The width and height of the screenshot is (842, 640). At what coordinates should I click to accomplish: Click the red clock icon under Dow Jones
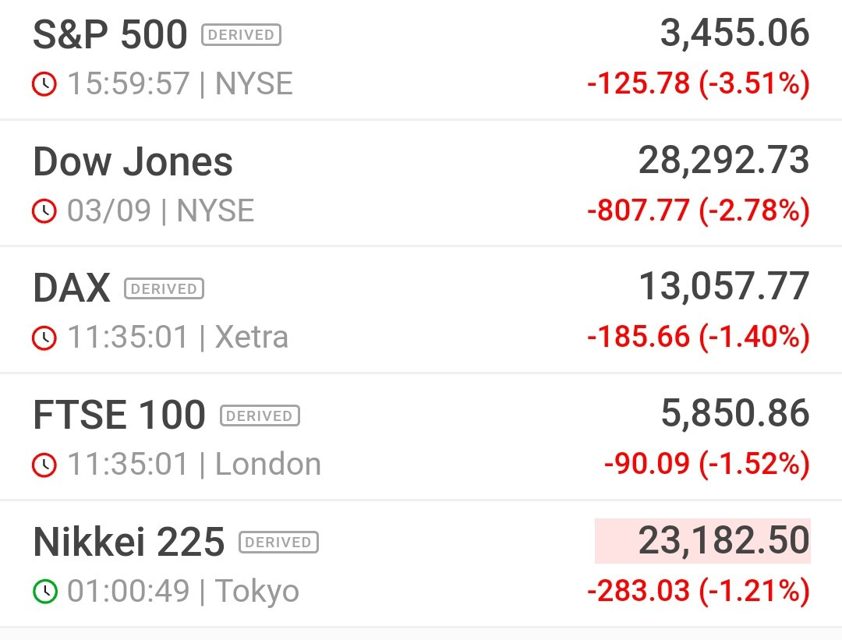[x=44, y=211]
